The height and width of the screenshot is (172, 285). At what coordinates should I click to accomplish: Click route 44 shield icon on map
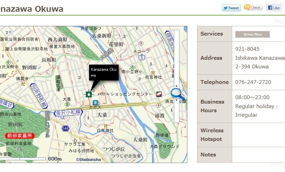pos(66,128)
